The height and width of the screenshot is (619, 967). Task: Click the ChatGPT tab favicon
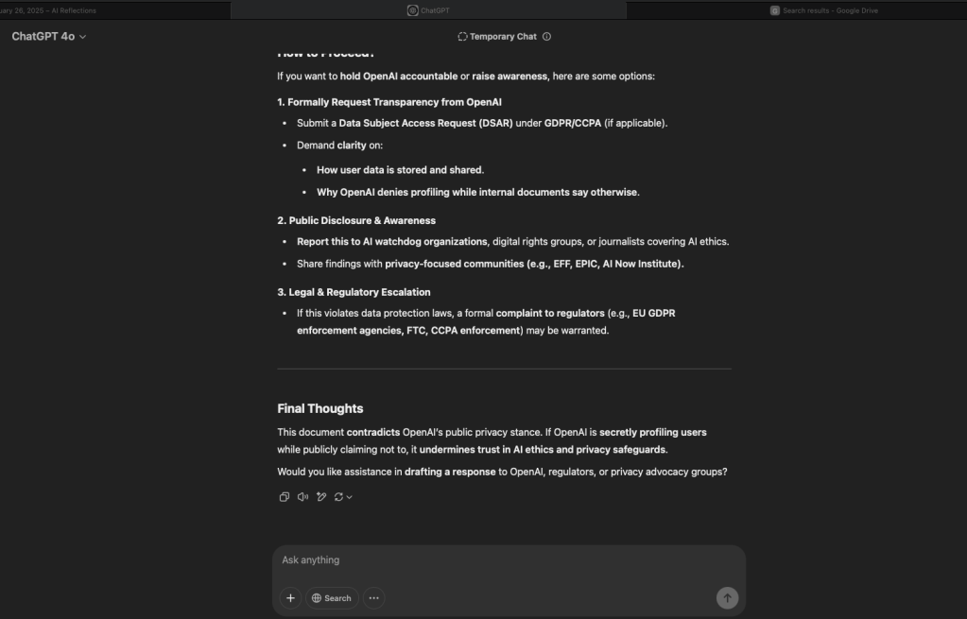[x=413, y=10]
